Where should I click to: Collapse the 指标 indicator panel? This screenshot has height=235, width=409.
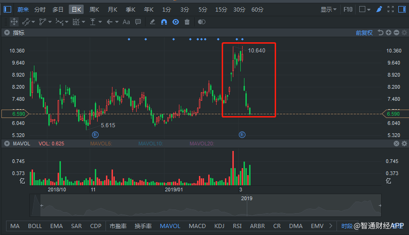(x=7, y=33)
